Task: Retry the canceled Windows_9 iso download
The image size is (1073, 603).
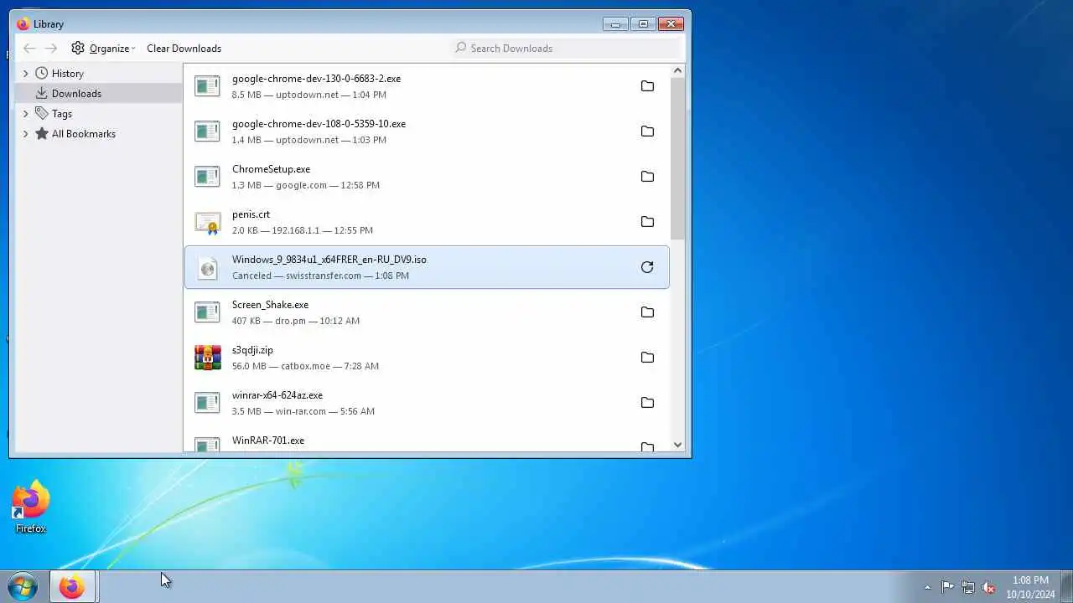Action: [647, 267]
